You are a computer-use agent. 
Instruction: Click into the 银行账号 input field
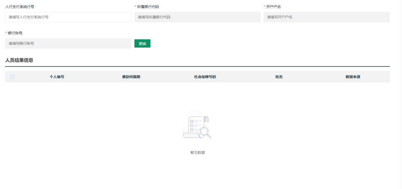pyautogui.click(x=68, y=44)
